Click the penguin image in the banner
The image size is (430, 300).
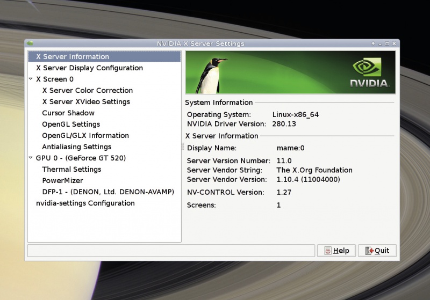point(211,75)
